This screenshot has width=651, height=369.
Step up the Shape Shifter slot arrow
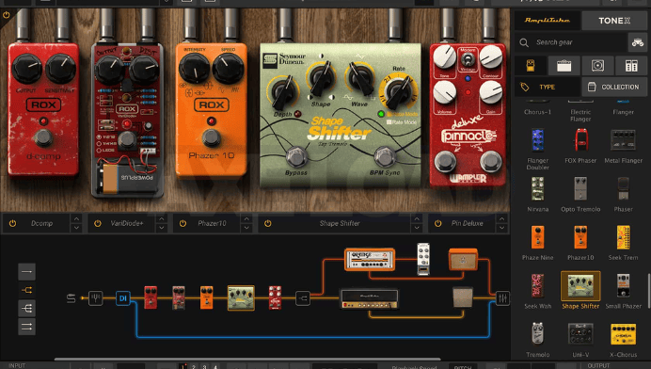tap(417, 219)
